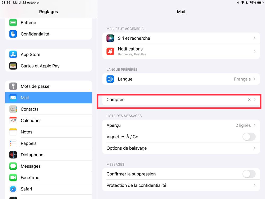The width and height of the screenshot is (265, 199).
Task: Select App Store in the sidebar
Action: 49,54
